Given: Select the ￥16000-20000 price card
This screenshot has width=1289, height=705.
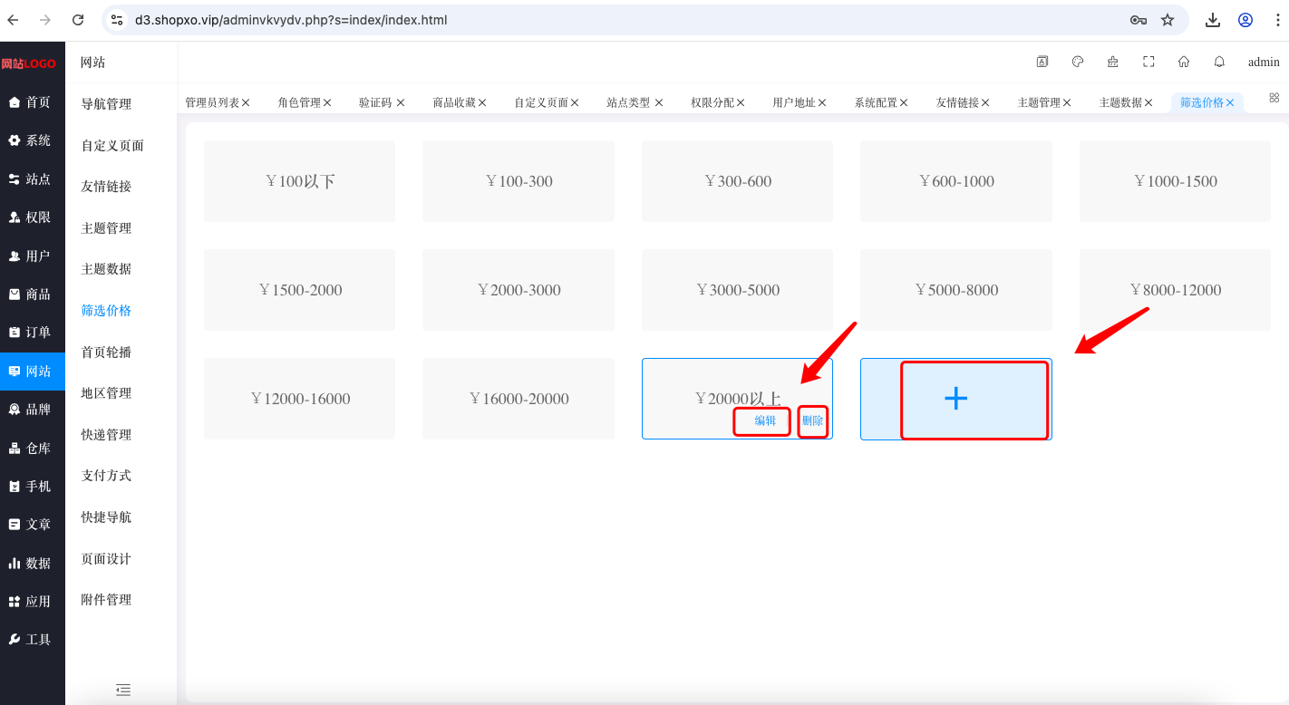Looking at the screenshot, I should pos(519,399).
